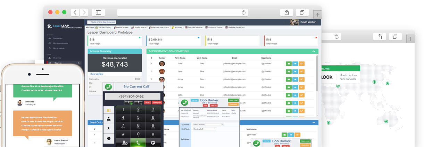
Task: Email John Deo in row 1
Action: (289, 64)
